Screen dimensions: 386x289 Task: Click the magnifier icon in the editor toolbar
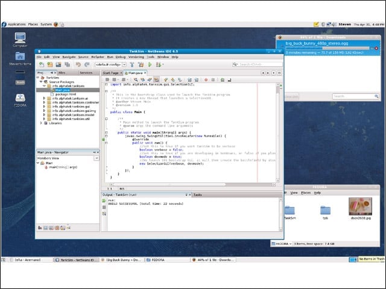136,79
